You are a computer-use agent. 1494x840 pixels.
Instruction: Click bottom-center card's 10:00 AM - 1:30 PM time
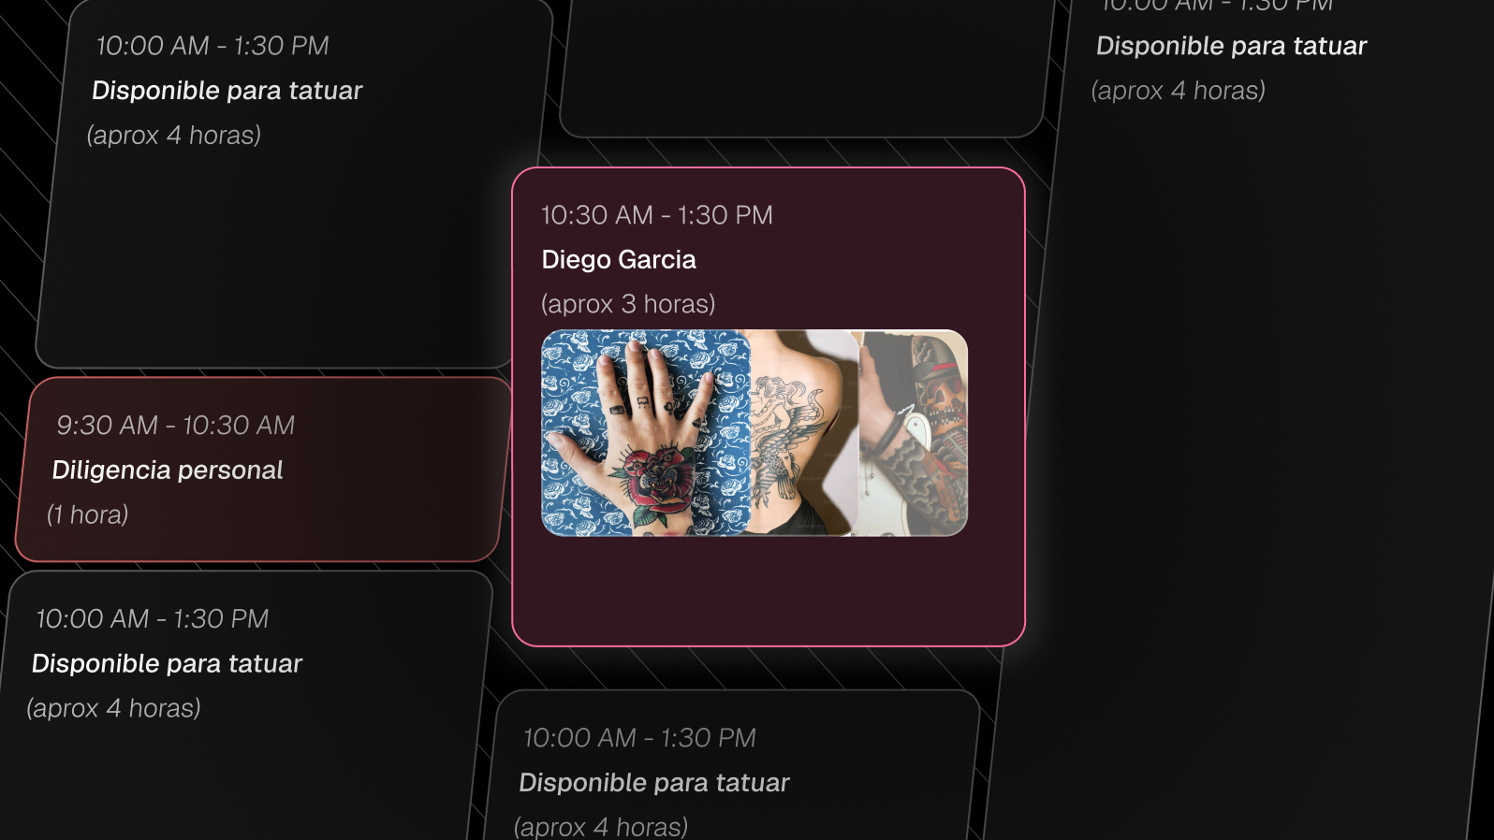(639, 738)
